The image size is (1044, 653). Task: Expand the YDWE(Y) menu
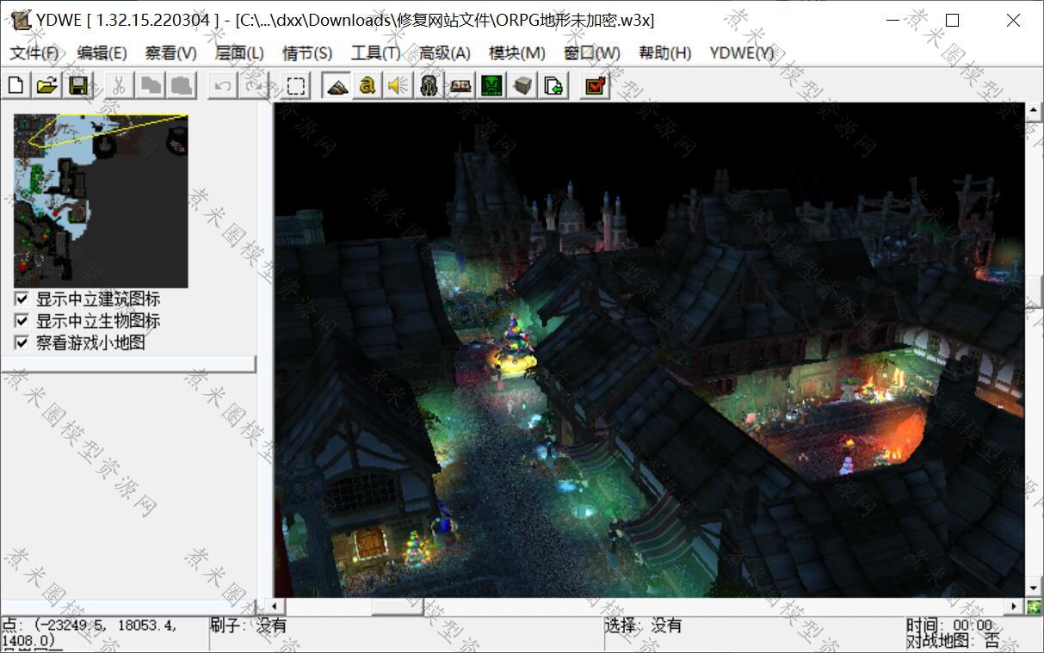[x=741, y=53]
